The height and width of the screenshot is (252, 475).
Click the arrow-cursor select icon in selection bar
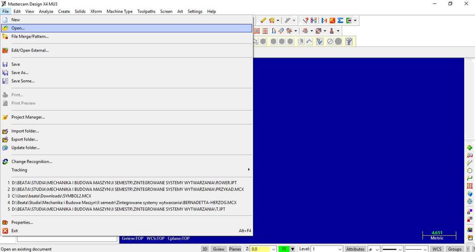click(x=319, y=41)
